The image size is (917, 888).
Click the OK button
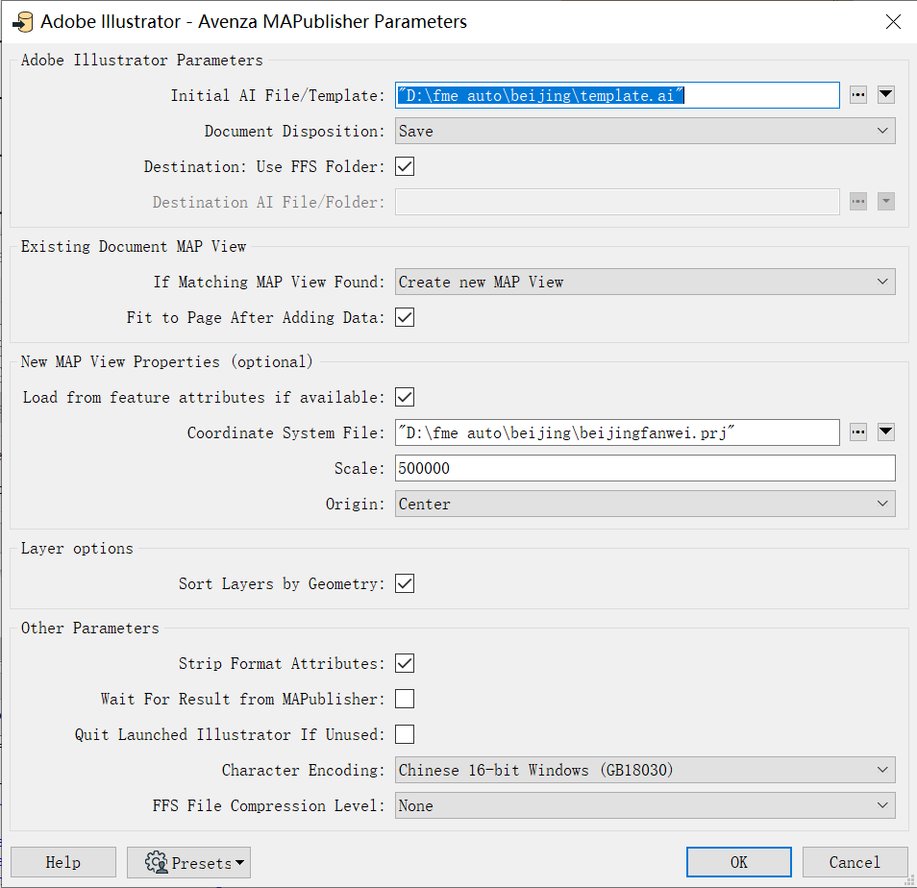[x=738, y=862]
